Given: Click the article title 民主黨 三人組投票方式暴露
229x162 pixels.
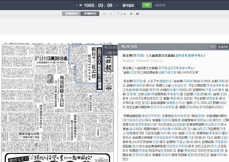Looking at the screenshot, I should pyautogui.click(x=164, y=56).
